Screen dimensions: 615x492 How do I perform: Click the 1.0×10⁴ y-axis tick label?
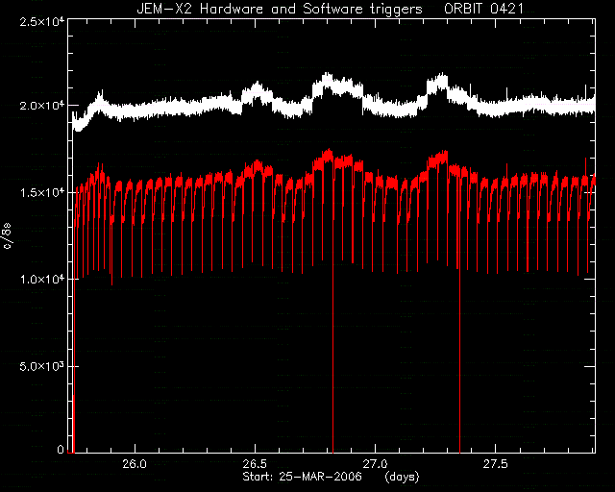pos(42,280)
